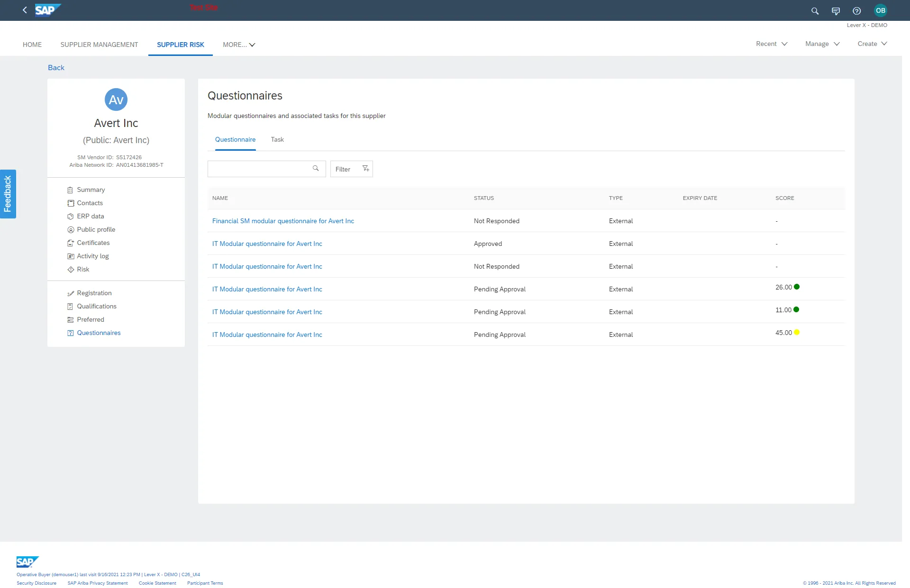910x588 pixels.
Task: Click the search icon in questionnaire list
Action: click(x=316, y=168)
